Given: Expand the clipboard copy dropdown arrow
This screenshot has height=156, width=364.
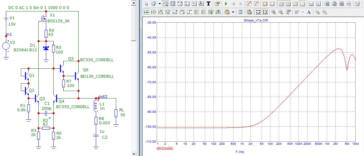Looking at the screenshot, I should [233, 12].
